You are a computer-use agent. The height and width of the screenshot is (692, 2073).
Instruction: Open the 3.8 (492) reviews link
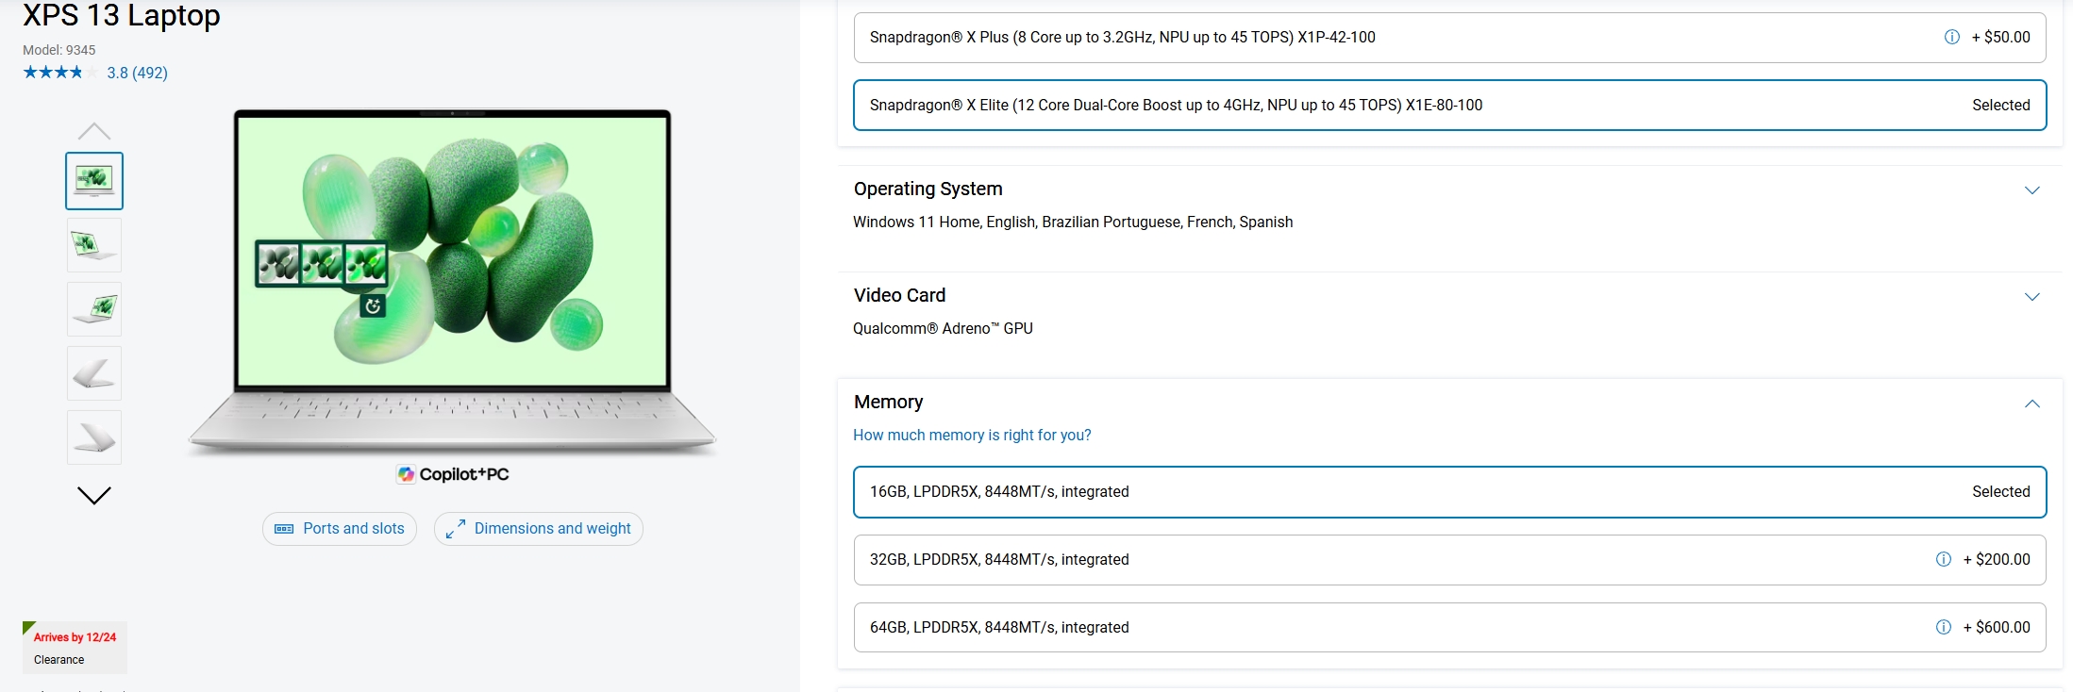pos(137,73)
